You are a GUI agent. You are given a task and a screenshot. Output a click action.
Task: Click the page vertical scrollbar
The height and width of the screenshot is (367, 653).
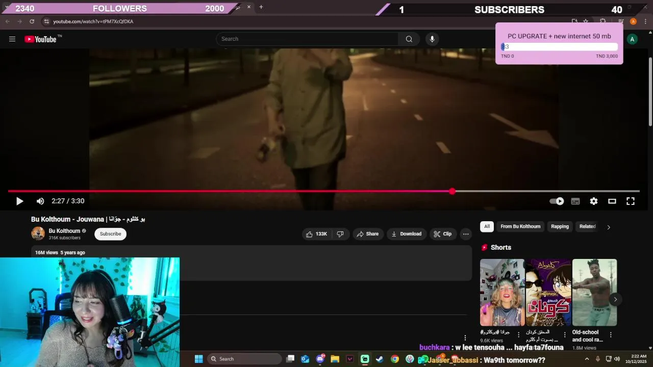(650, 92)
